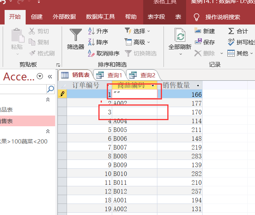Collapse the tables group in the navigation pane

[48, 99]
